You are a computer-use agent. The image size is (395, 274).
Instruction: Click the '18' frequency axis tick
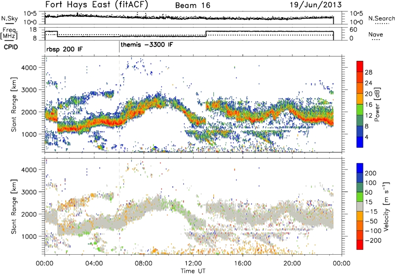(x=33, y=30)
